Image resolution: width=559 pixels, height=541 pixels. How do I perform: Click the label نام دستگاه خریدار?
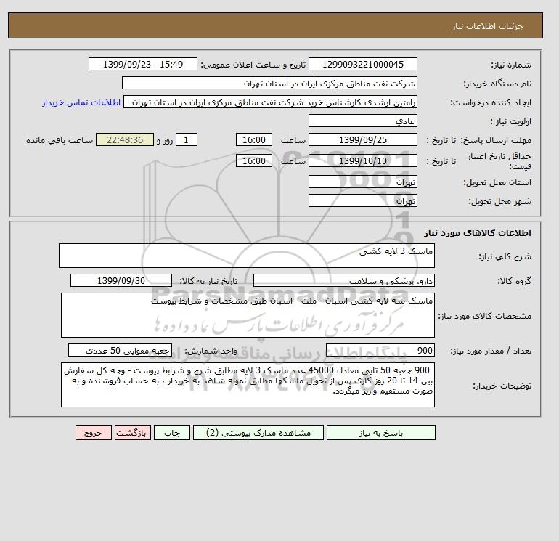click(497, 84)
